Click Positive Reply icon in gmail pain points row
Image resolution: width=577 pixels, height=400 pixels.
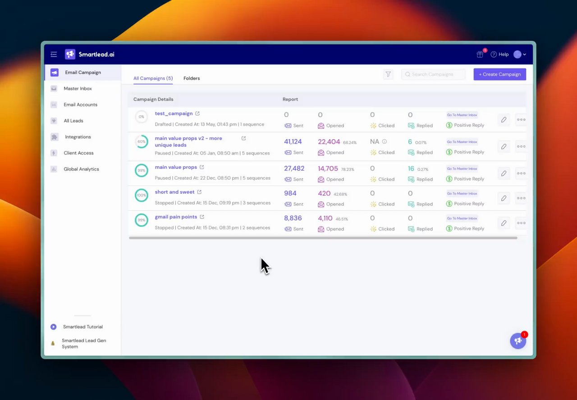[x=449, y=228]
